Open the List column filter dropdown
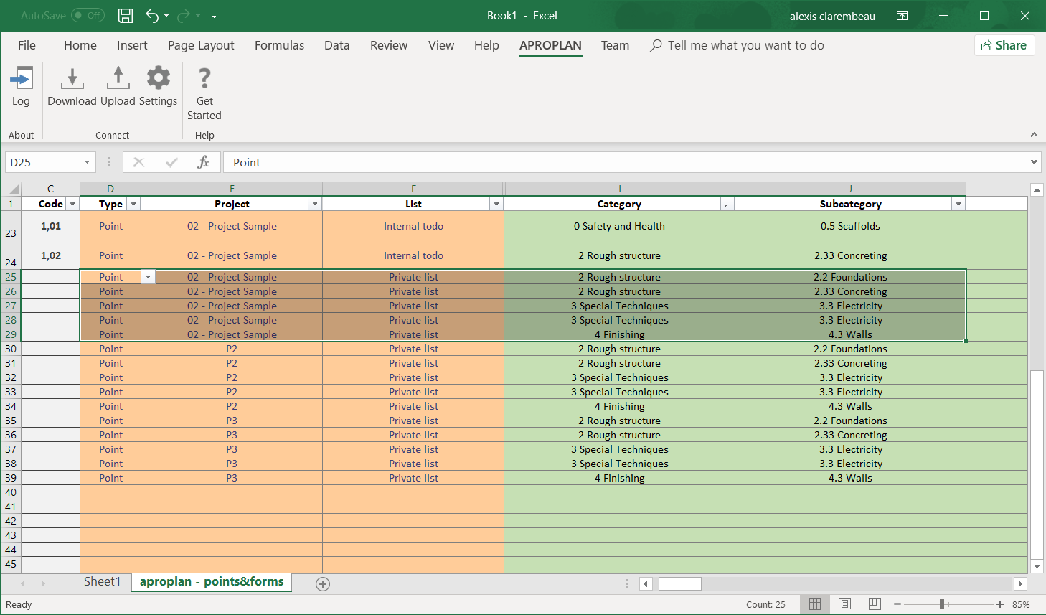 pyautogui.click(x=496, y=205)
